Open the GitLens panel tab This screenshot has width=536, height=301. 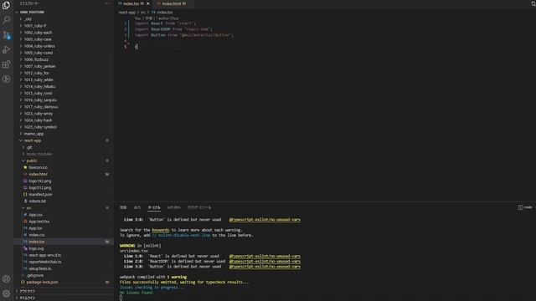point(173,207)
